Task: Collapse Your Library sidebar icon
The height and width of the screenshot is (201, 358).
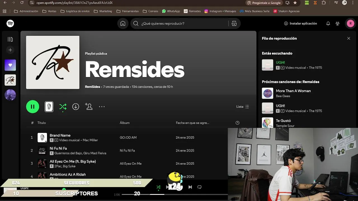Action: click(10, 39)
